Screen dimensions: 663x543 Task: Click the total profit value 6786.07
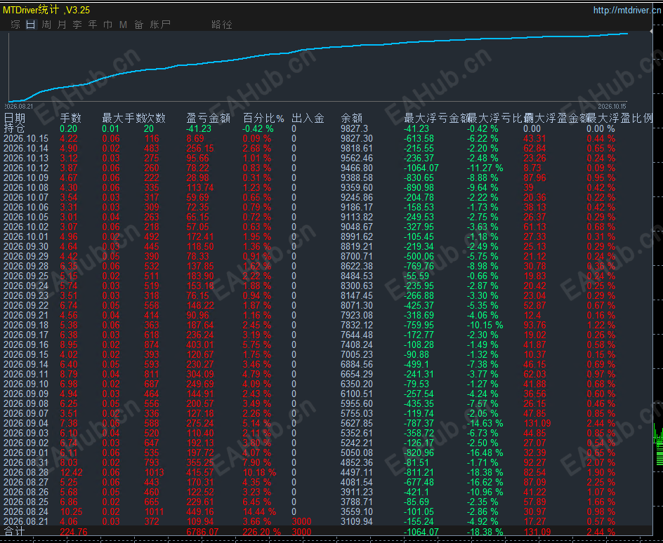(x=202, y=532)
